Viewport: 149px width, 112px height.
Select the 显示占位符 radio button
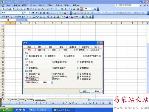[x=53, y=68]
